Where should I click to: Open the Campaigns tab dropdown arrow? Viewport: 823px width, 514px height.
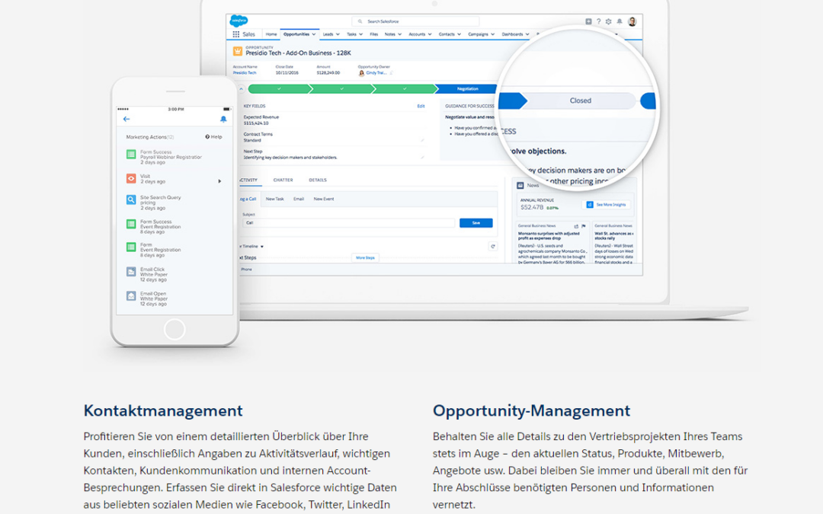tap(492, 34)
